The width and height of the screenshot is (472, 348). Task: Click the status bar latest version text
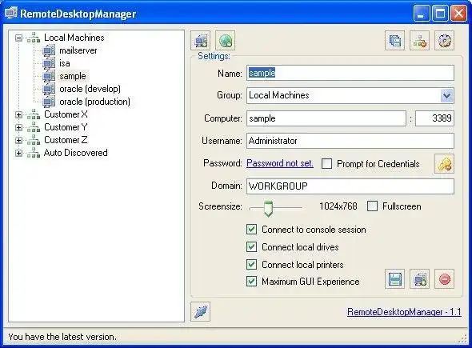pos(62,337)
